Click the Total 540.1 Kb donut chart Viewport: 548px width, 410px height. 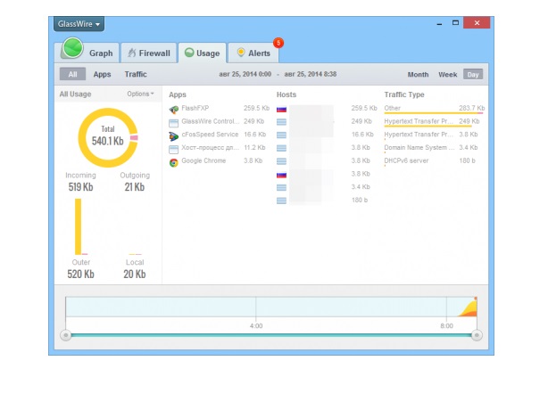pos(108,137)
